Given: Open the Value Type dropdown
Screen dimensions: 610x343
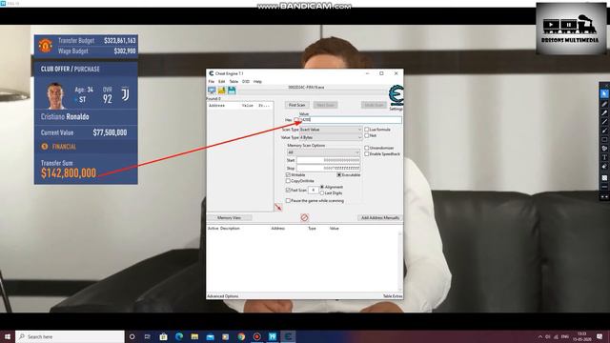Looking at the screenshot, I should coord(331,137).
